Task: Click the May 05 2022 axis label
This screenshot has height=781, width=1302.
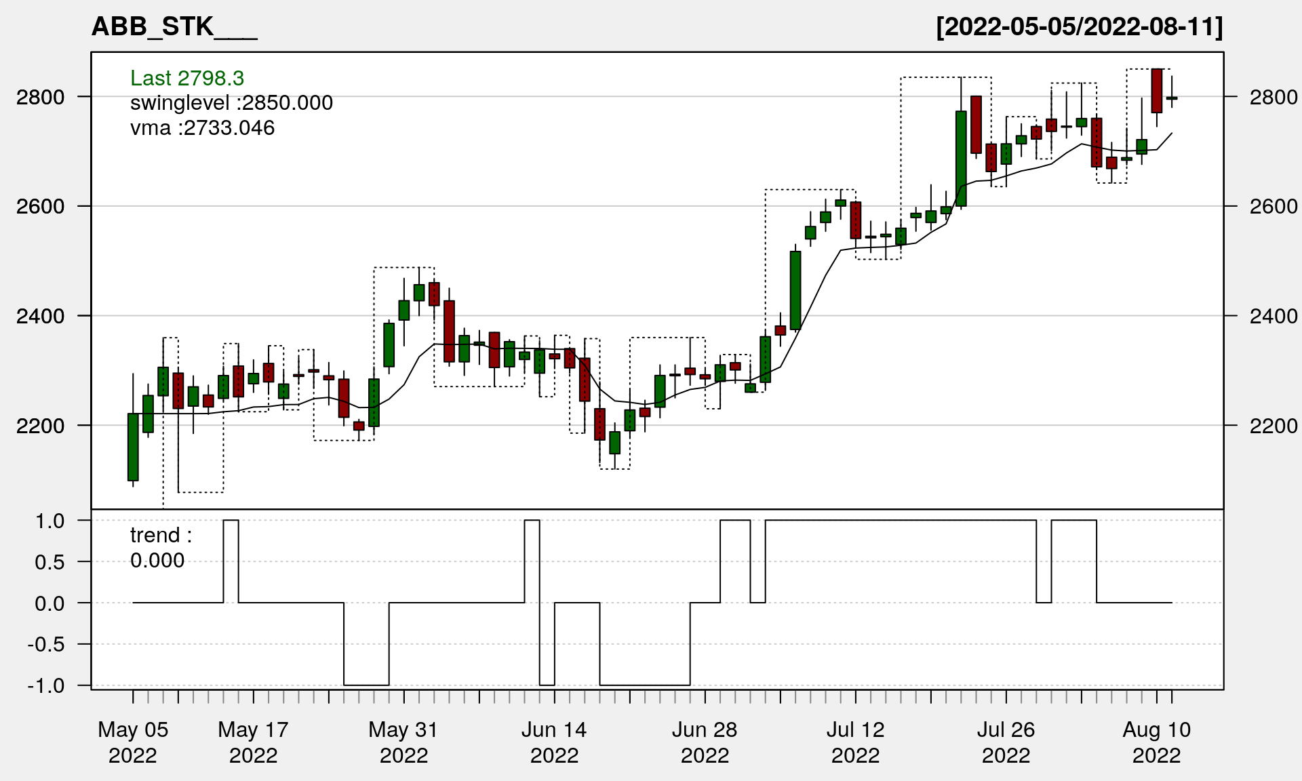Action: coord(133,742)
